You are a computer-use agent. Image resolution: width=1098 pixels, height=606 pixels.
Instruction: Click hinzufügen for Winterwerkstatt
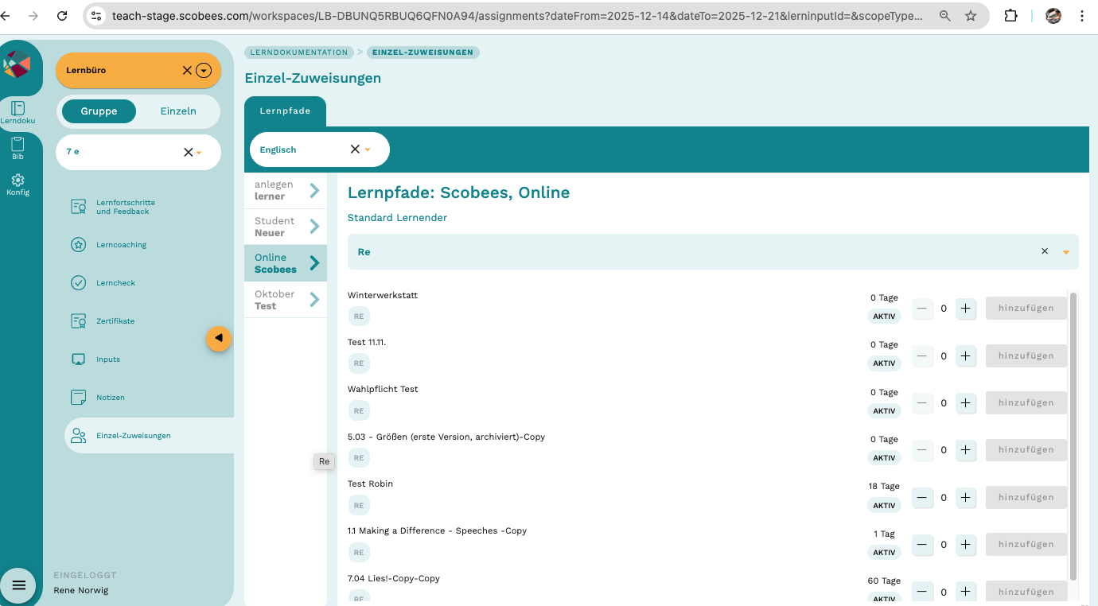[1026, 309]
